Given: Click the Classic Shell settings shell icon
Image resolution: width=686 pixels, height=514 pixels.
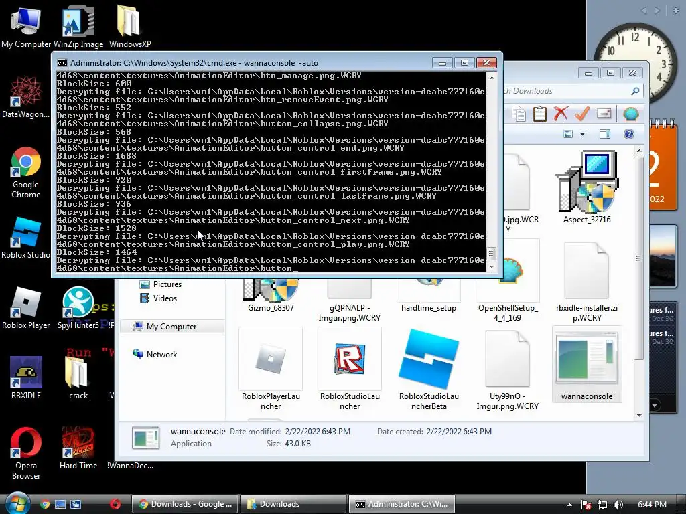Looking at the screenshot, I should (x=630, y=114).
